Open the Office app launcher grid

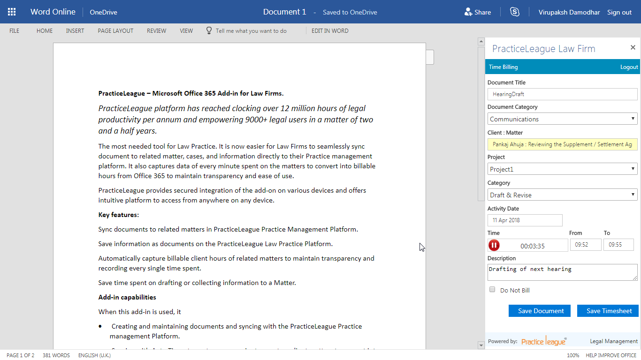(x=12, y=12)
